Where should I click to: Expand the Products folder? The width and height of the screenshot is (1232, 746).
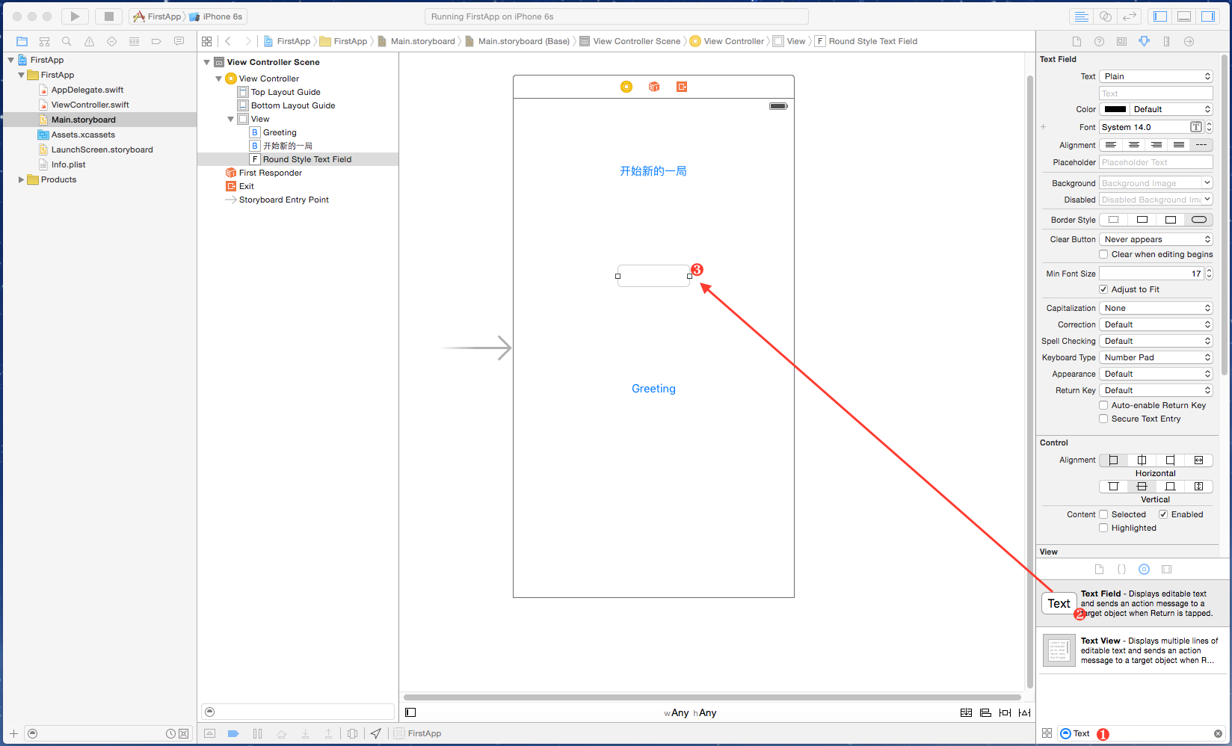[x=21, y=179]
